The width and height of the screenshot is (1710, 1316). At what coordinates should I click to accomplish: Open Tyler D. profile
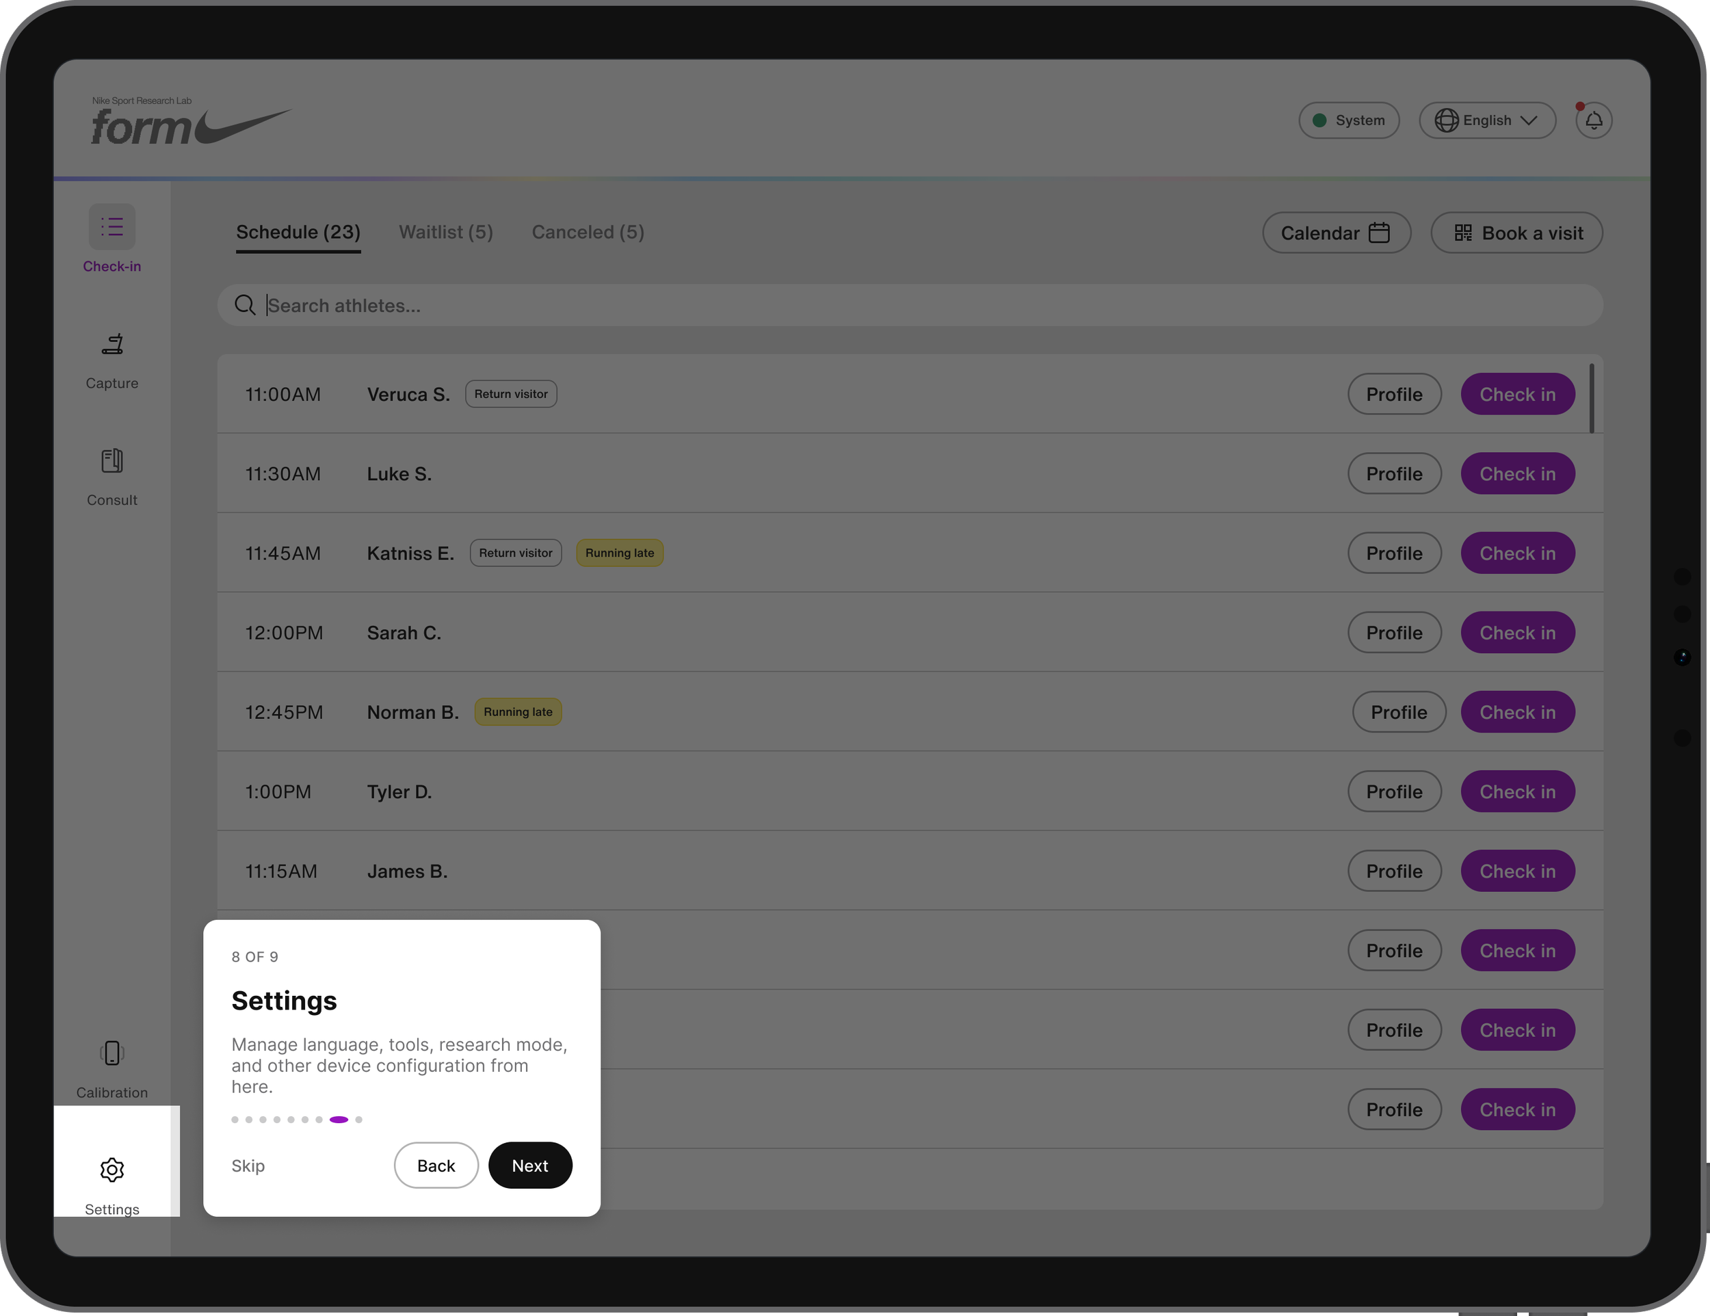(x=1395, y=791)
